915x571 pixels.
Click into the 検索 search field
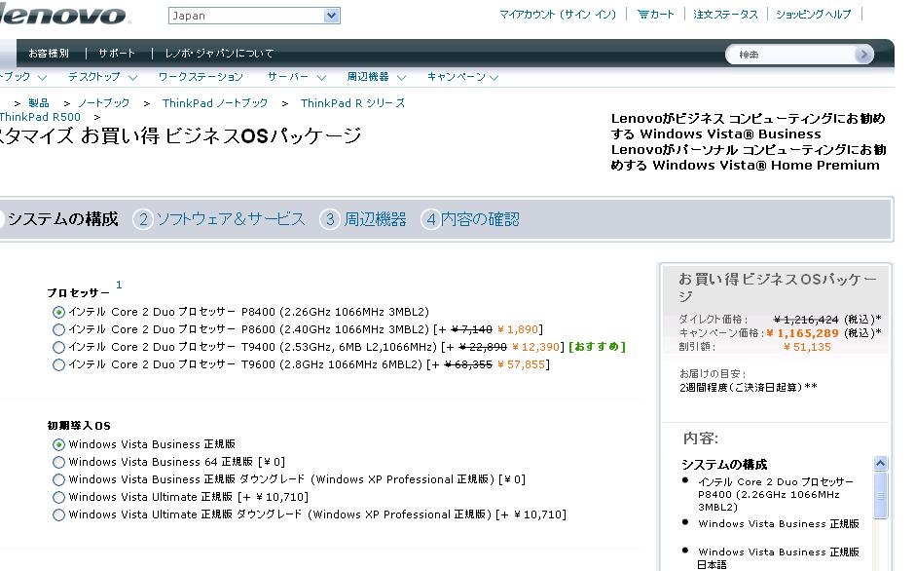pyautogui.click(x=790, y=55)
